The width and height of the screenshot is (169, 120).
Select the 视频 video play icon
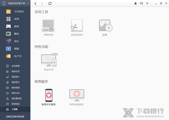point(8,49)
